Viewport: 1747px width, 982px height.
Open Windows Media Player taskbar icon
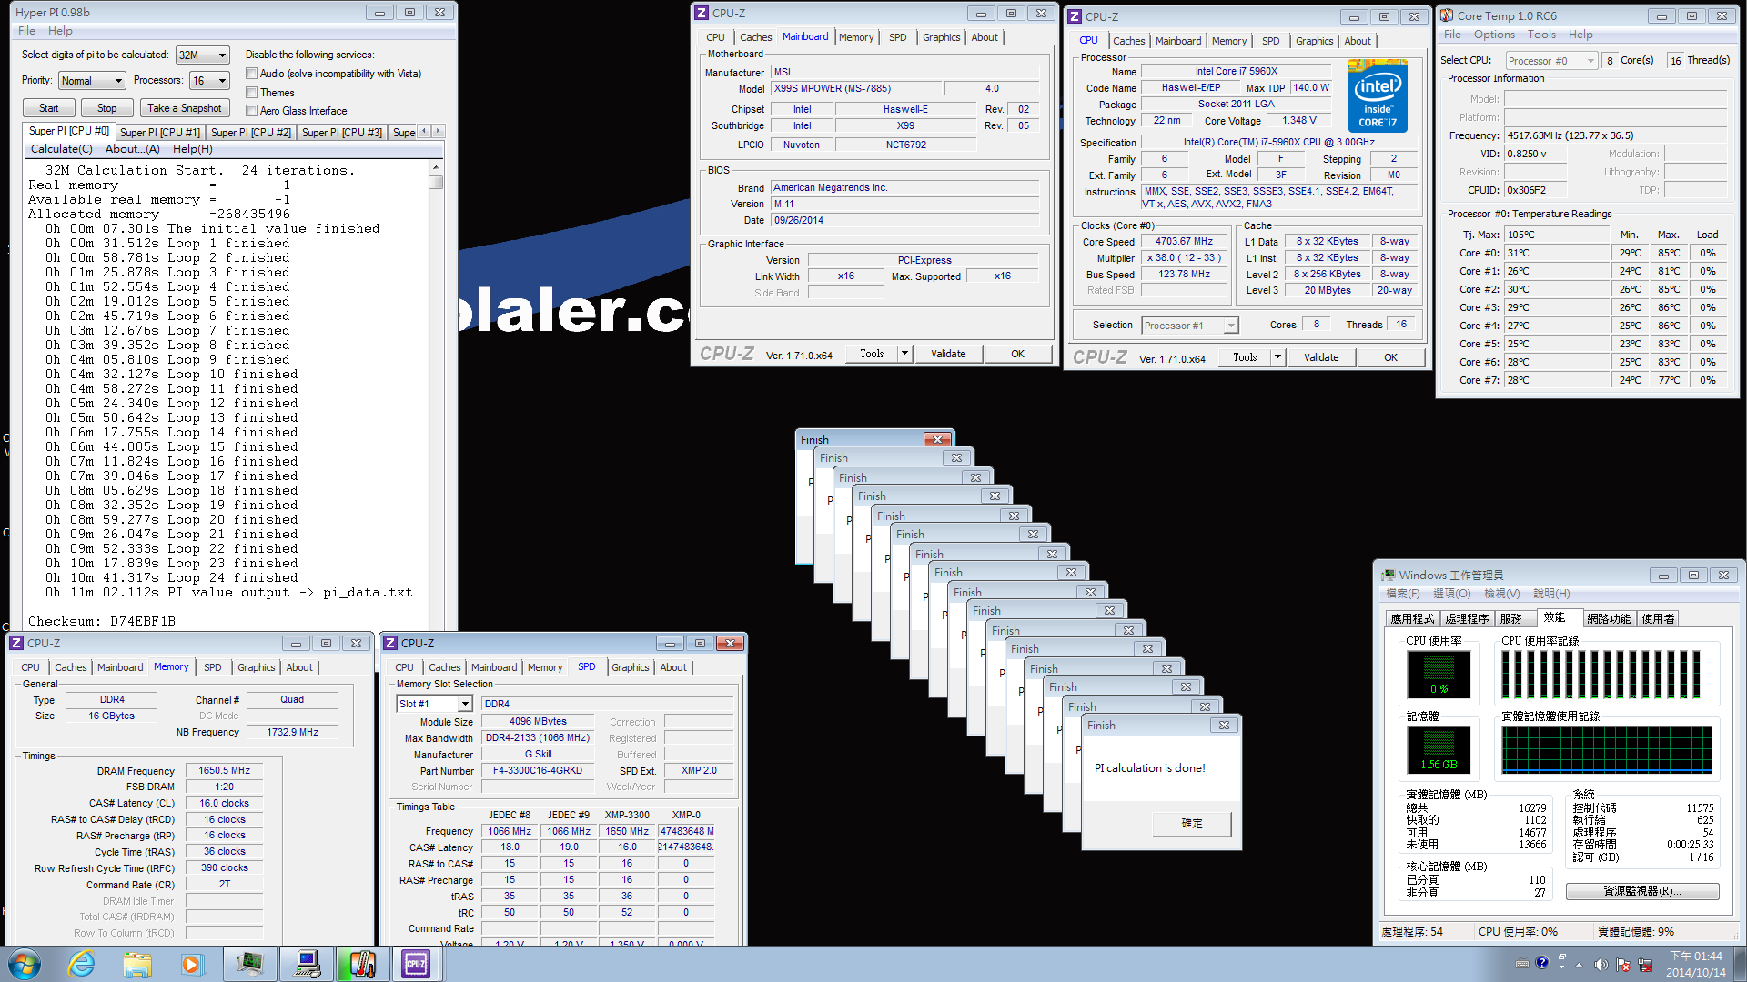point(191,964)
